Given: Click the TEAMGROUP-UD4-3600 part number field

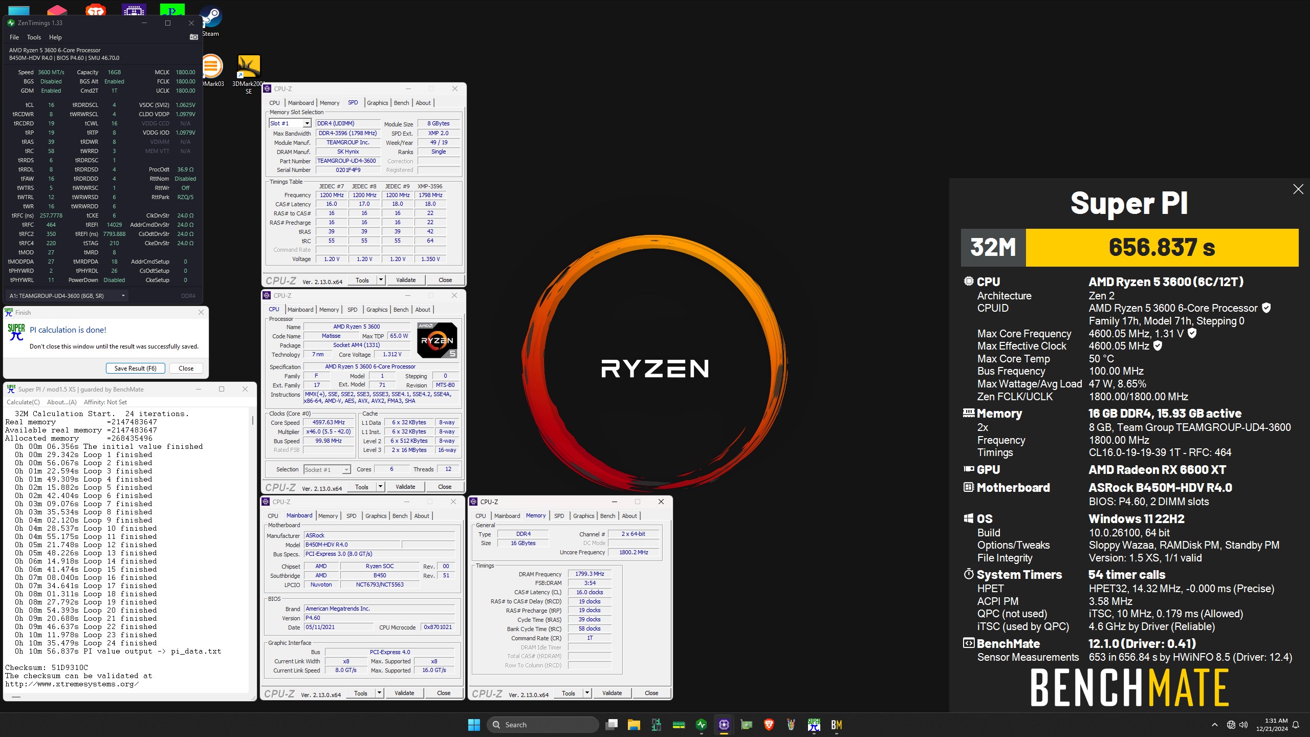Looking at the screenshot, I should (x=347, y=161).
